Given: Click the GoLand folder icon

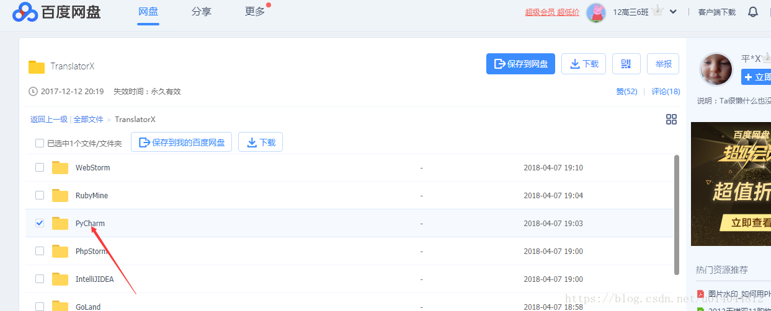Looking at the screenshot, I should coord(60,306).
